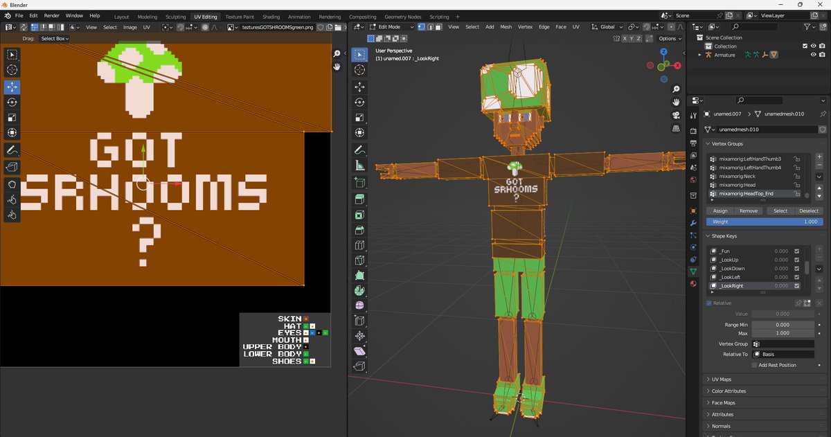The height and width of the screenshot is (437, 831).
Task: Select the Measure tool in 3D viewport
Action: click(x=359, y=166)
